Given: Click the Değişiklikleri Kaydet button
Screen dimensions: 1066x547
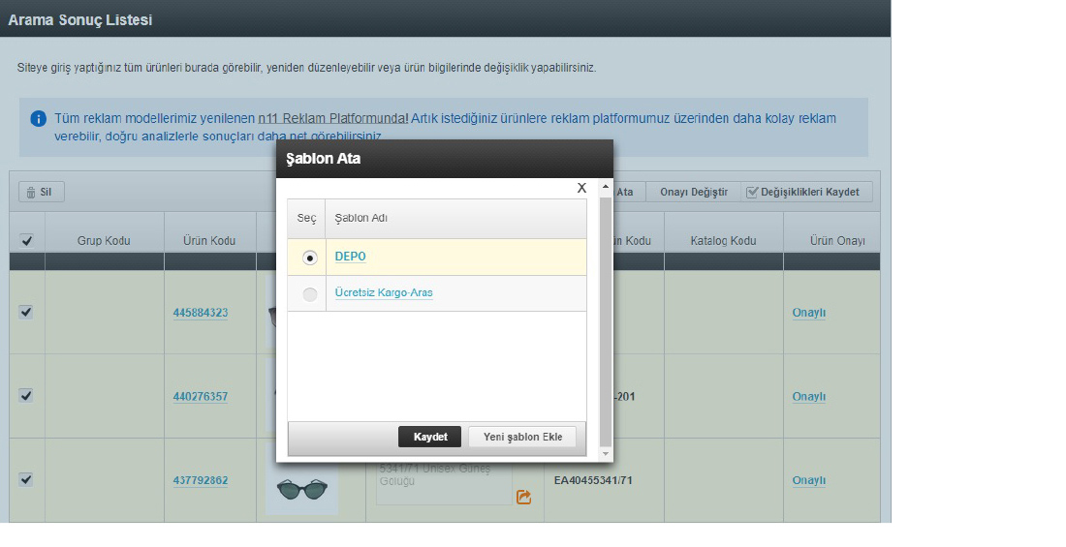Looking at the screenshot, I should click(x=801, y=192).
